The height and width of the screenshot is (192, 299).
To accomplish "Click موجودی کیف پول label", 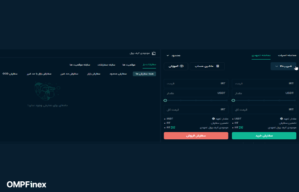I will pyautogui.click(x=140, y=53).
